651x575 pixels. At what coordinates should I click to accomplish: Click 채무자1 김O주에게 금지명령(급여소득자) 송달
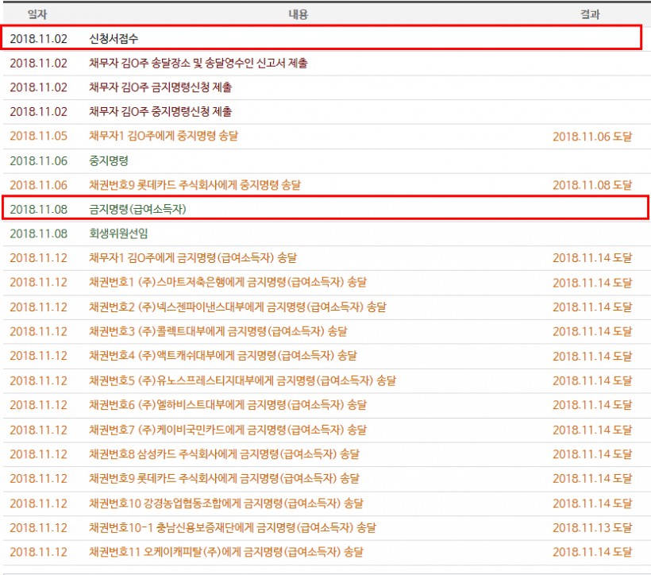click(x=193, y=258)
